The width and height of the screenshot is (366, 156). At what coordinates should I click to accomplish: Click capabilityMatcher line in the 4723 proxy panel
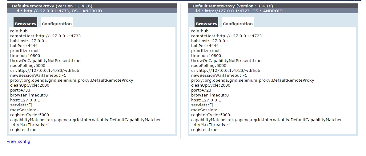[x=266, y=120]
